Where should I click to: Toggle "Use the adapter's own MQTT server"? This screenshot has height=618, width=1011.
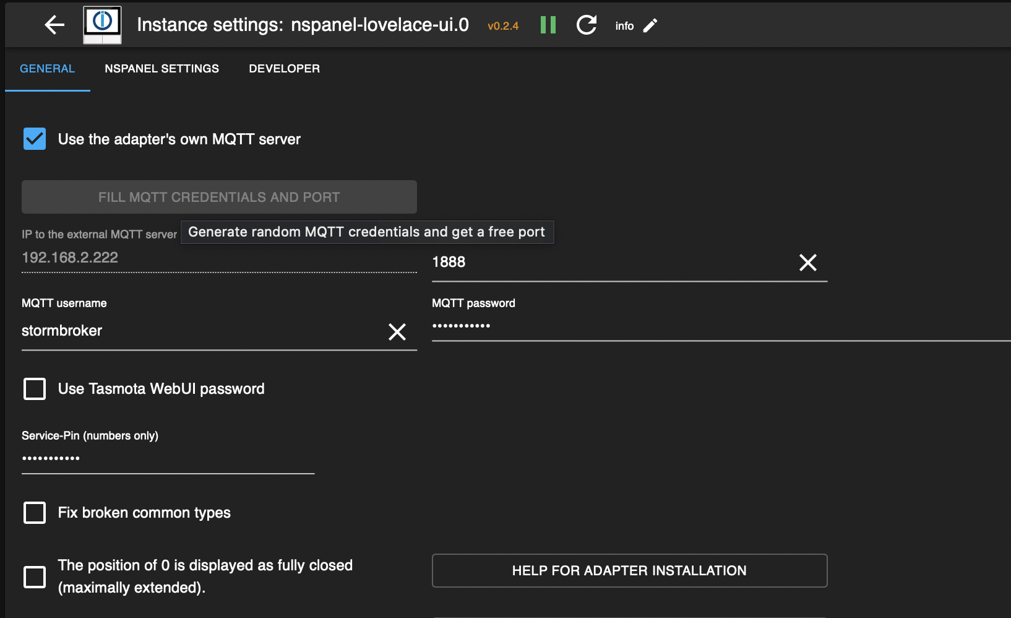(35, 139)
